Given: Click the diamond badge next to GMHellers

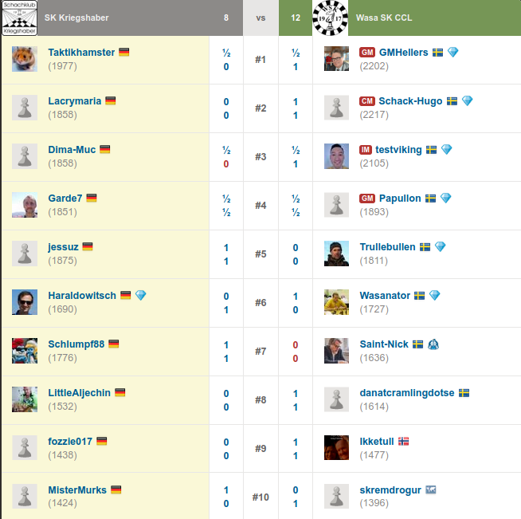Looking at the screenshot, I should [x=453, y=53].
